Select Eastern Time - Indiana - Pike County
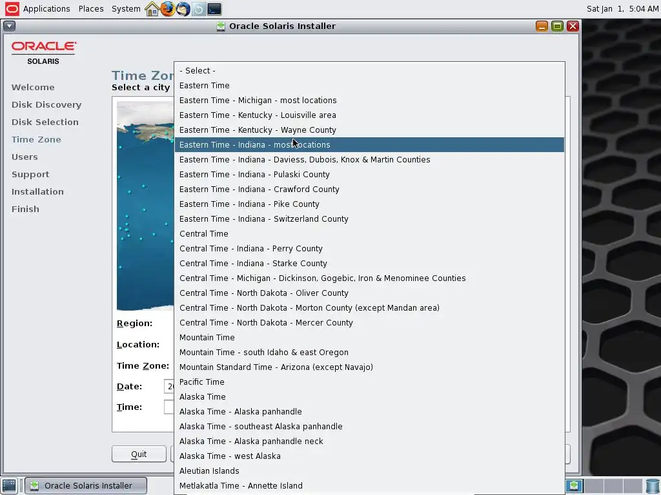The image size is (661, 495). coord(369,204)
